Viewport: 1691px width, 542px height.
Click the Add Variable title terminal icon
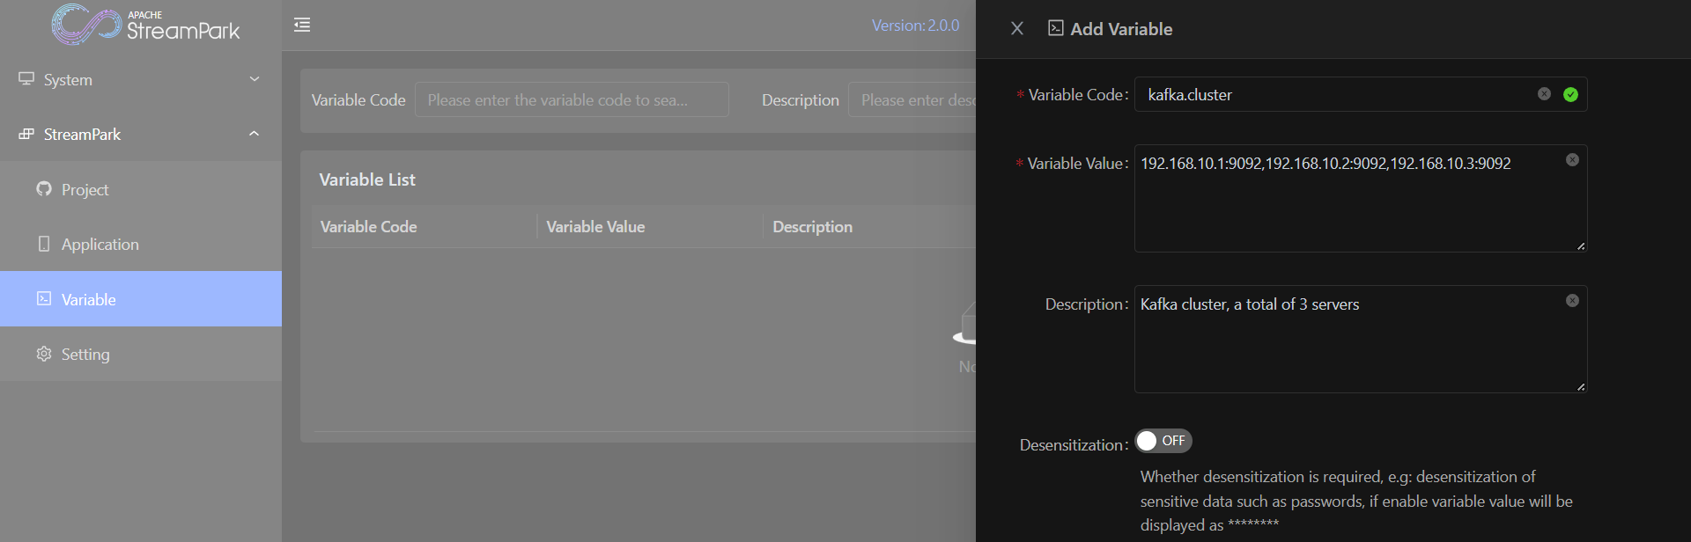[x=1055, y=28]
